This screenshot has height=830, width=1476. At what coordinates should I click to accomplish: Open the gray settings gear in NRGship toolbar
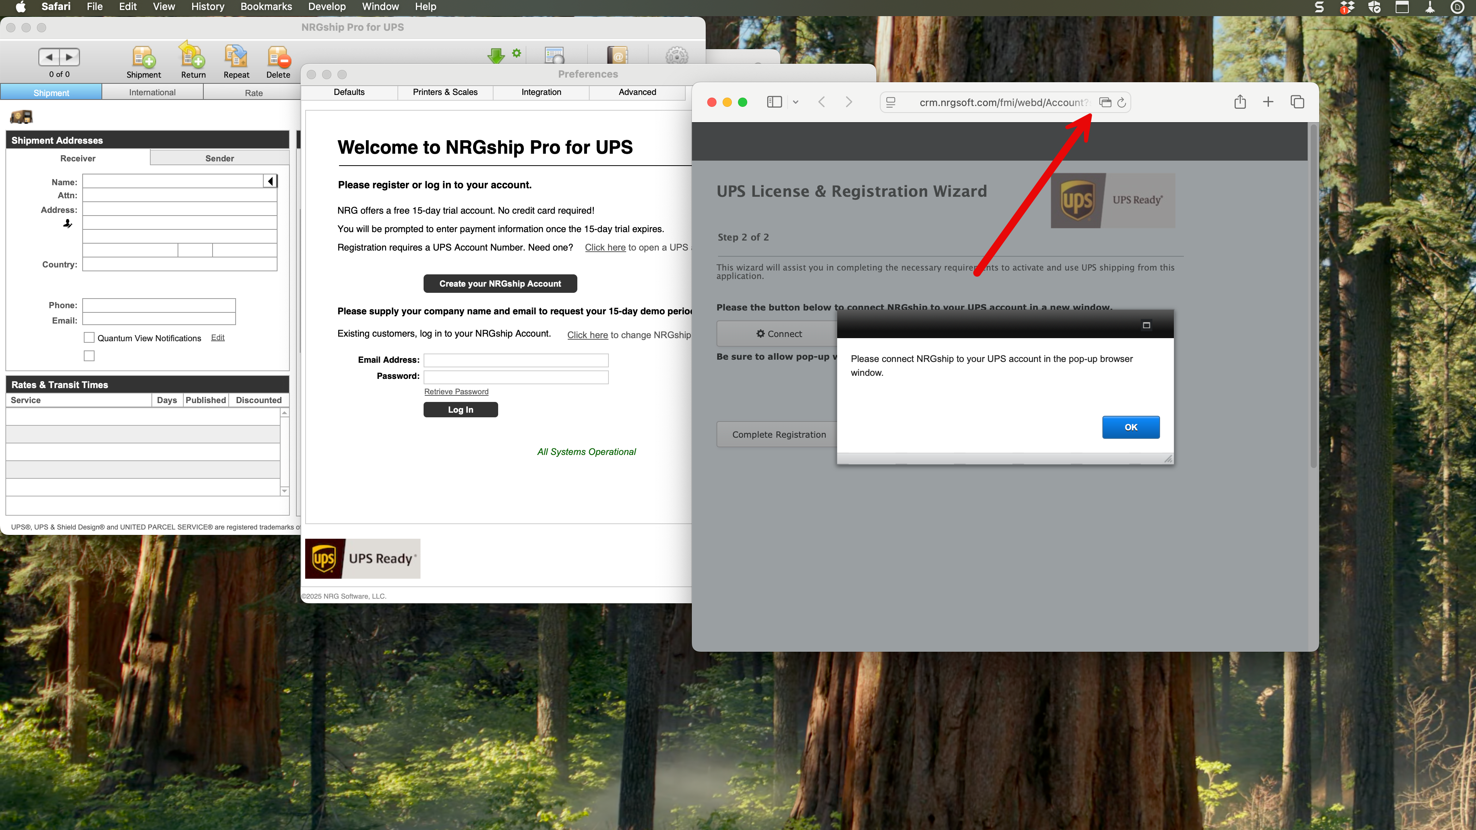[676, 56]
